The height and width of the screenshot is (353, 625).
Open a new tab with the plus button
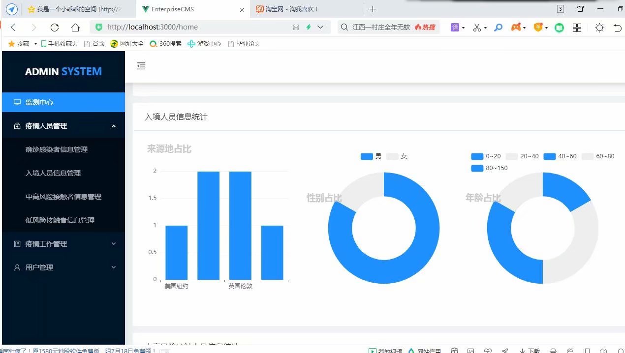[x=373, y=9]
